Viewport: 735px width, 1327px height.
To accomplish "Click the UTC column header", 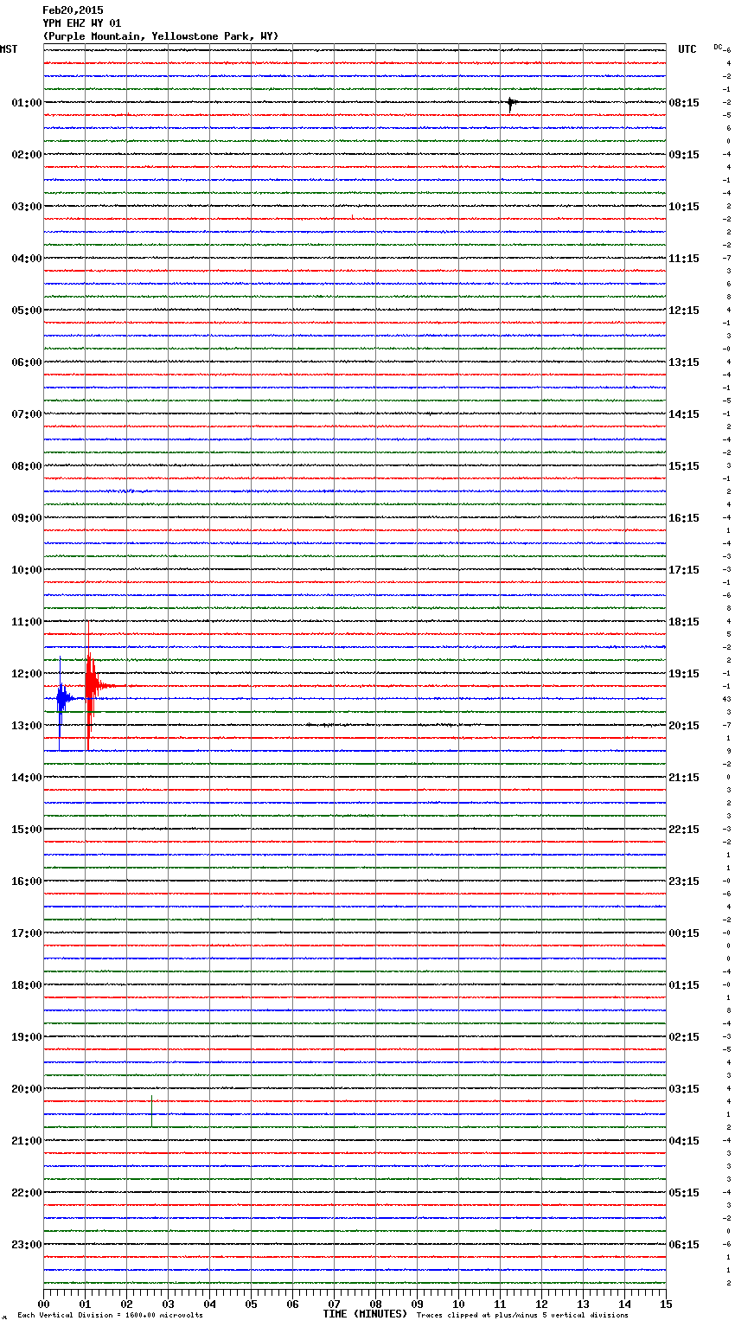I will coord(687,49).
